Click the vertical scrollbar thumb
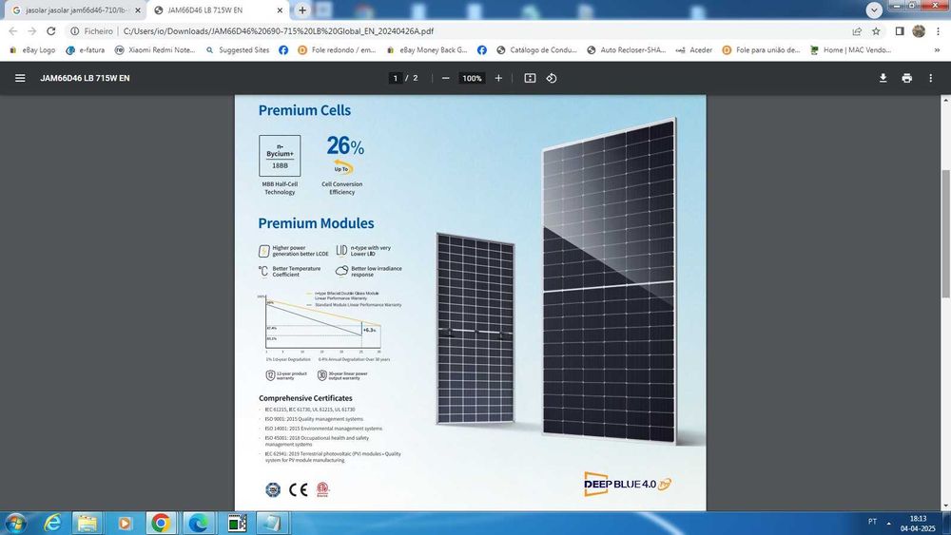951x535 pixels. [945, 233]
